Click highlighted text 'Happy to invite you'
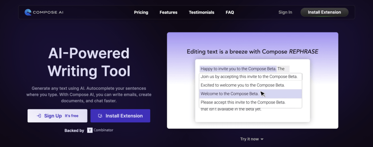The image size is (373, 147). tap(238, 69)
